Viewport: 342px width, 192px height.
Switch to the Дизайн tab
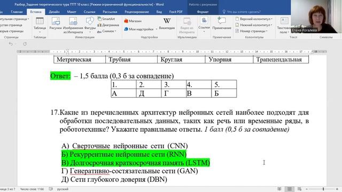pyautogui.click(x=54, y=12)
